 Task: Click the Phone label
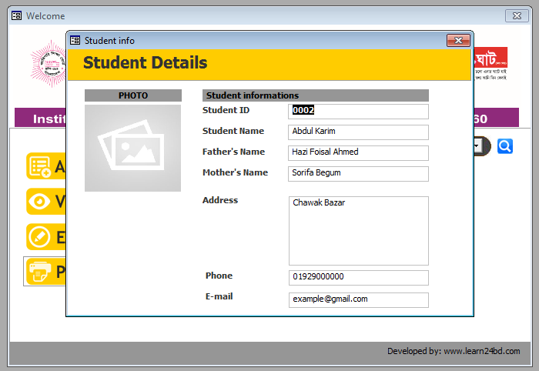pyautogui.click(x=219, y=276)
